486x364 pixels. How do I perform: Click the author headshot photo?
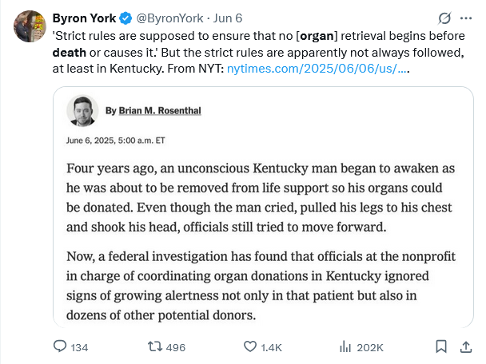click(82, 111)
